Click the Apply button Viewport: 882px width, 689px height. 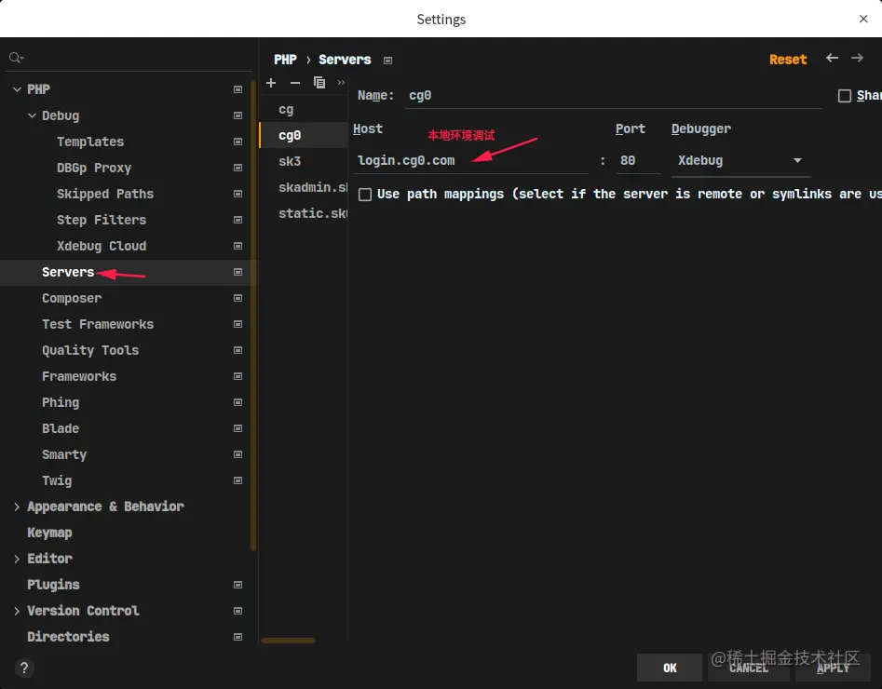tap(833, 668)
